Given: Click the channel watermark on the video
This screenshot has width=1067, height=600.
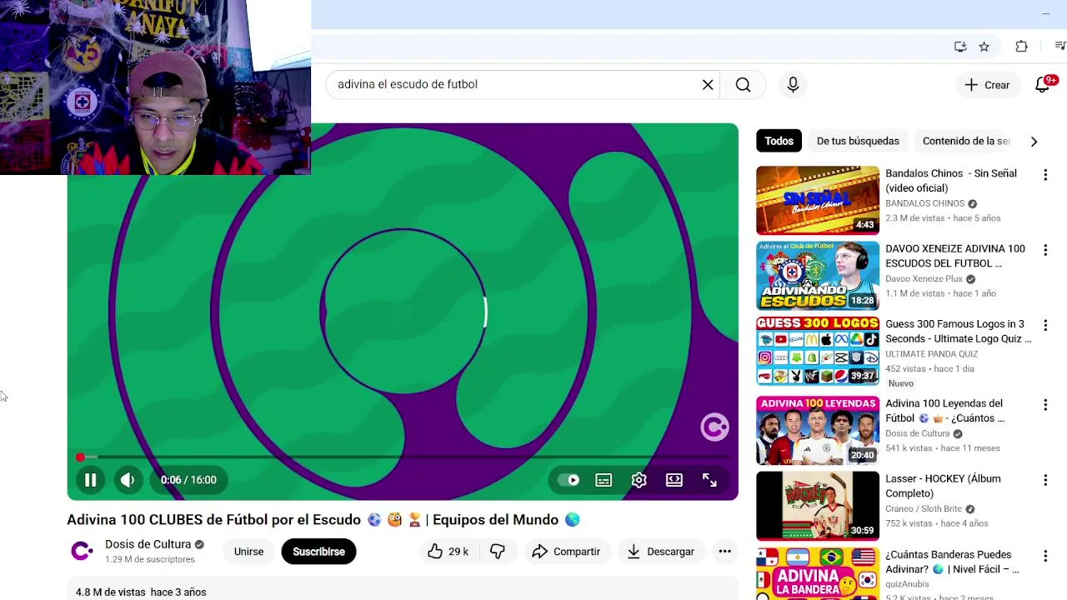Looking at the screenshot, I should click(714, 427).
